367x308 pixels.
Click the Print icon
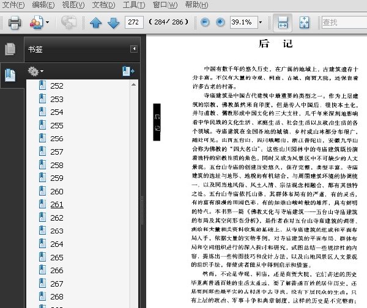coord(15,23)
